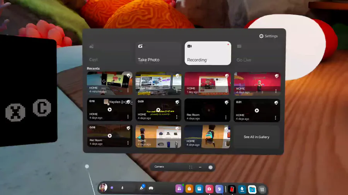Open more options on 0:09 HOME video
This screenshot has height=195, width=348.
(177, 117)
